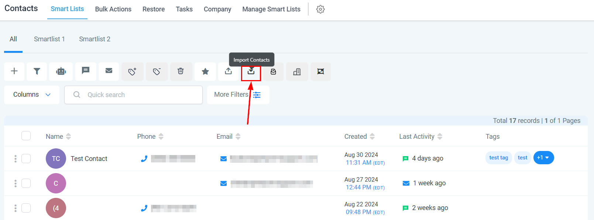
Task: Open the settings gear icon
Action: pyautogui.click(x=320, y=9)
